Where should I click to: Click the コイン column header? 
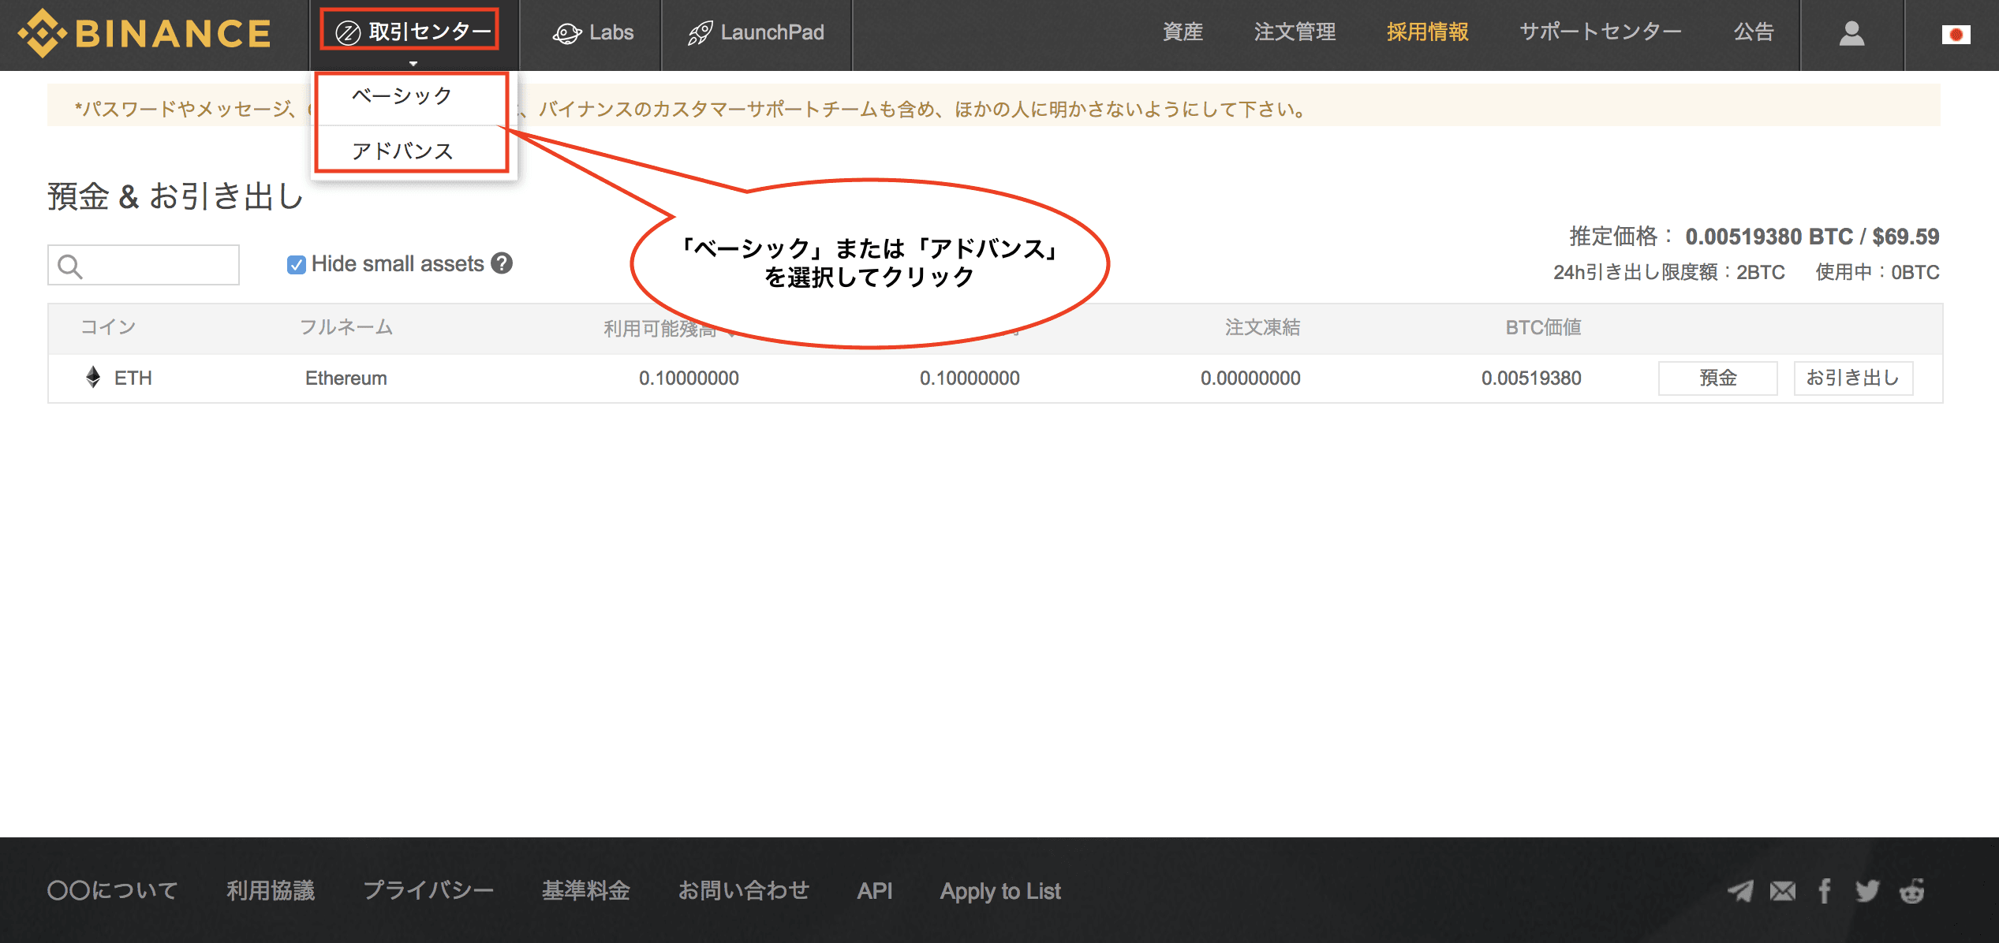point(108,327)
